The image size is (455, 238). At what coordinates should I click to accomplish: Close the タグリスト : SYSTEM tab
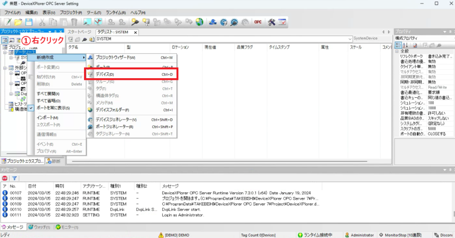point(135,32)
